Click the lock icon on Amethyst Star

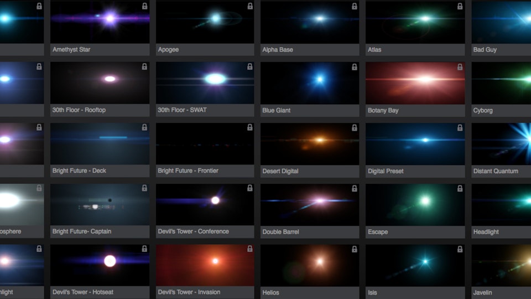pyautogui.click(x=144, y=6)
